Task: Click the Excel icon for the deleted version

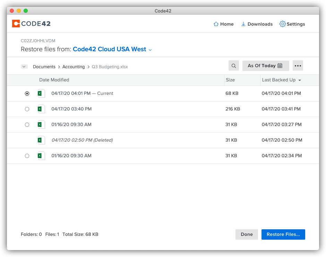Action: pos(41,140)
